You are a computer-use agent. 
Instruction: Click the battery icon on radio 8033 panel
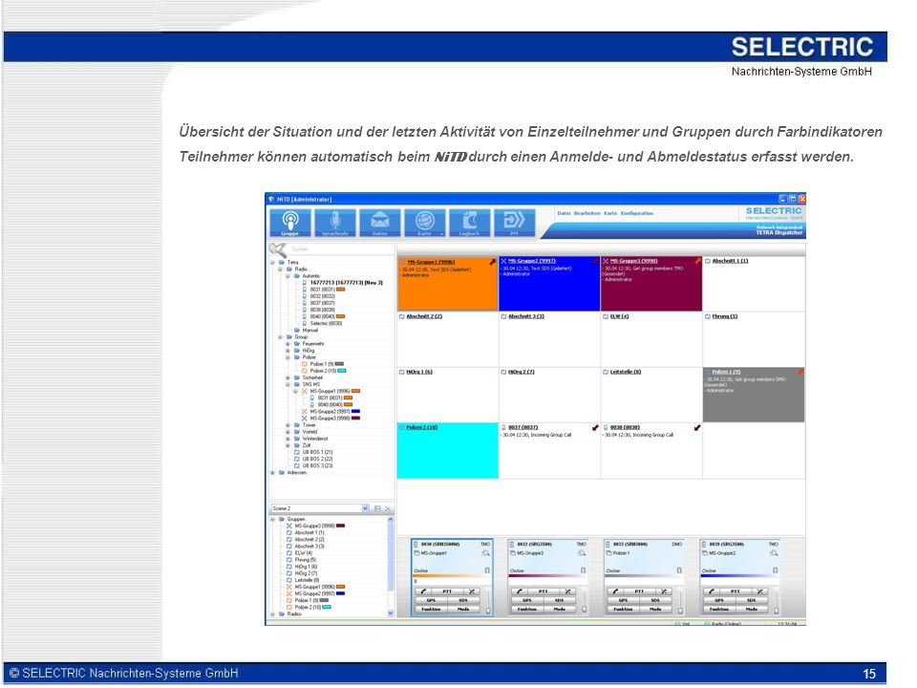click(679, 570)
